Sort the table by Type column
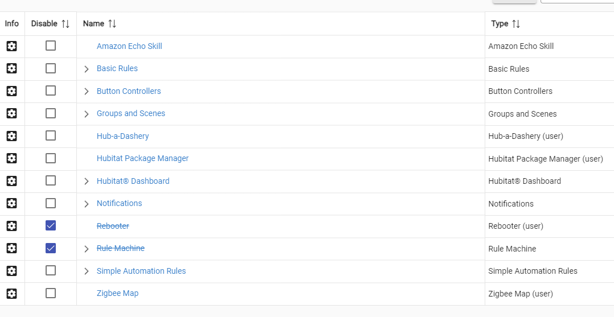 pyautogui.click(x=515, y=24)
